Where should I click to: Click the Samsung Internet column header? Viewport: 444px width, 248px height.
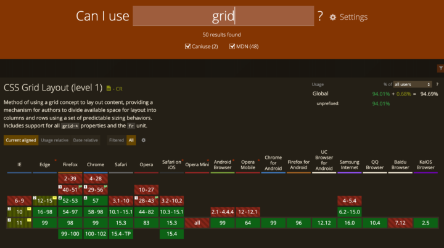[350, 164]
